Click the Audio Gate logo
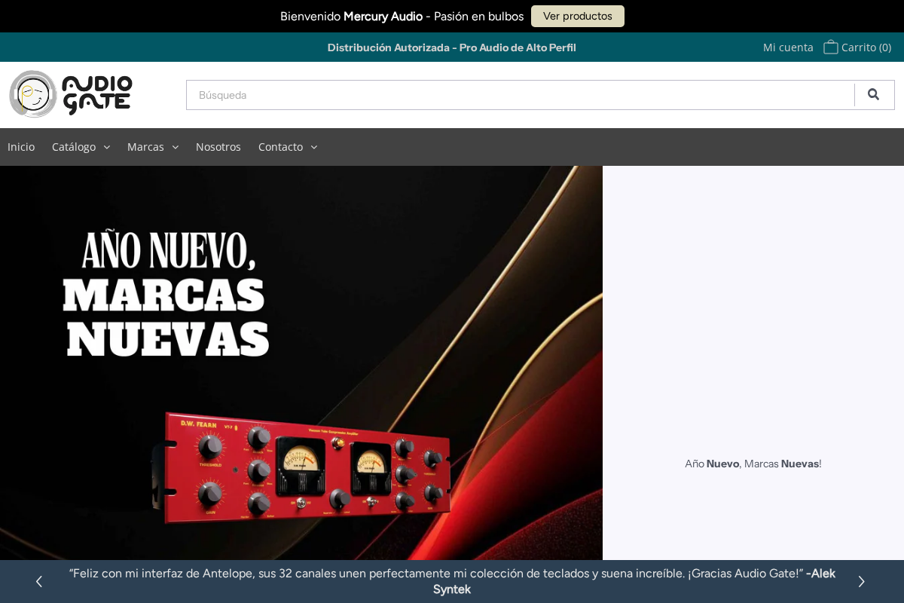Viewport: 904px width, 603px height. pyautogui.click(x=70, y=94)
